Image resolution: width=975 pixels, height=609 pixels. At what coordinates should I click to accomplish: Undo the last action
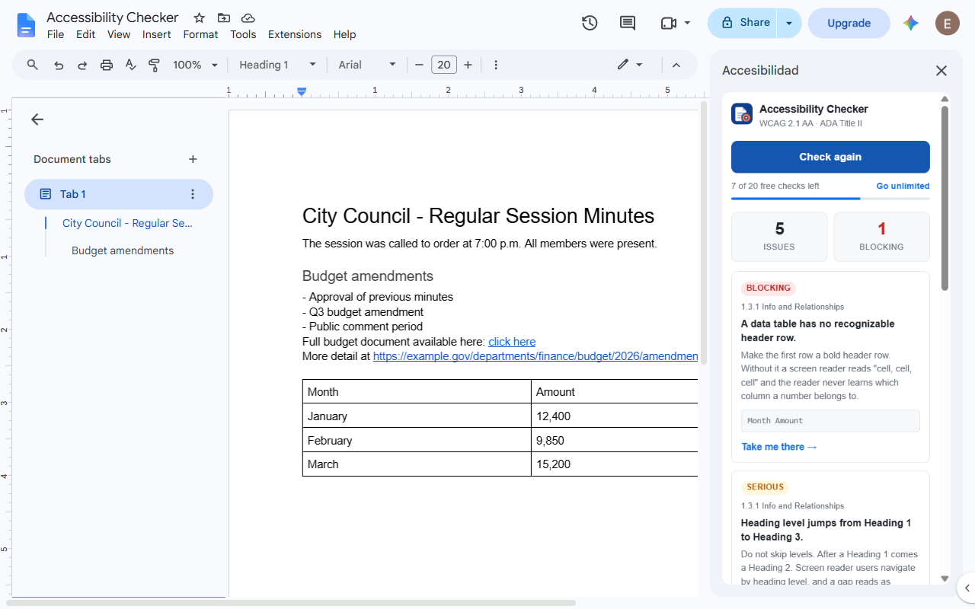point(59,65)
